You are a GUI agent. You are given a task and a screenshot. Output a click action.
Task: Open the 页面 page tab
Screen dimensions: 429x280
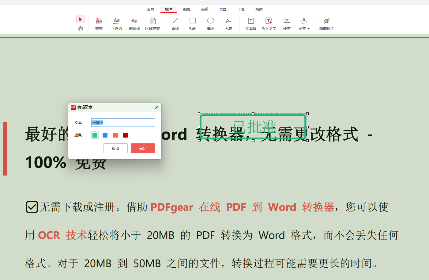[223, 9]
